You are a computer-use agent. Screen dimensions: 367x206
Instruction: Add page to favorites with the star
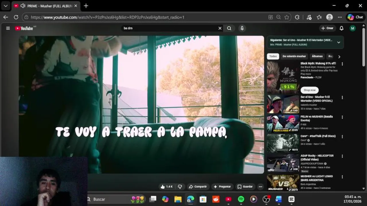tap(286, 17)
